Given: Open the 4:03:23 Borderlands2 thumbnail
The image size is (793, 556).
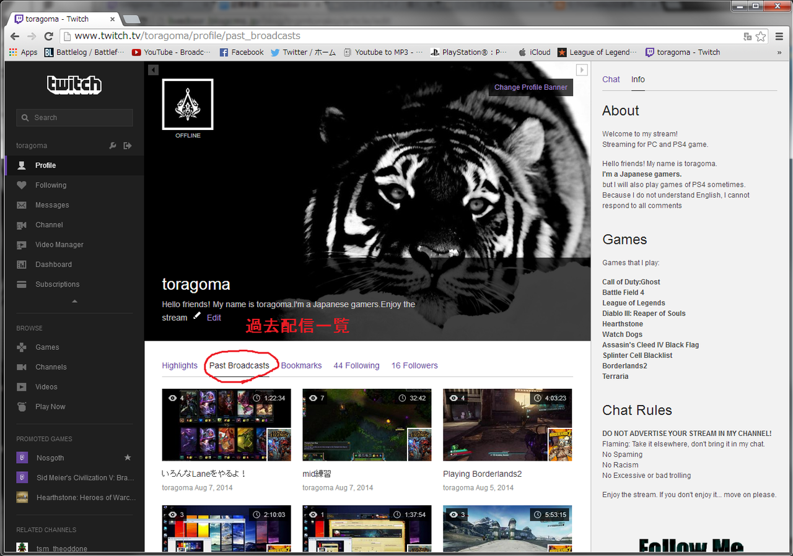Looking at the screenshot, I should [507, 425].
